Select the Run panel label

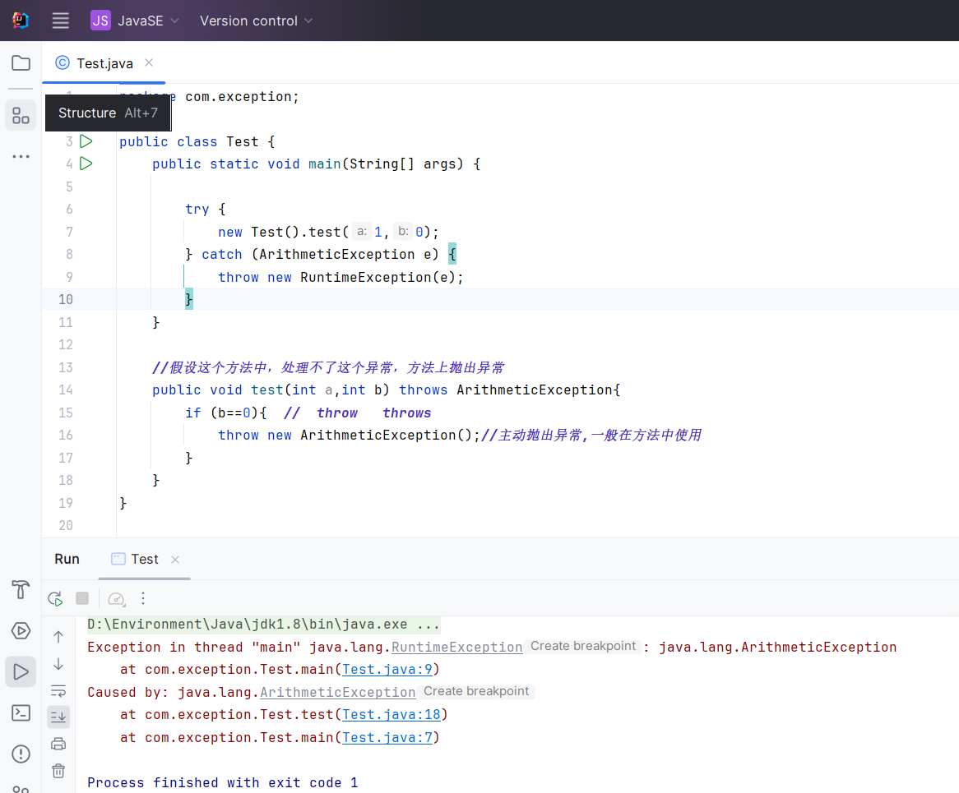(67, 559)
